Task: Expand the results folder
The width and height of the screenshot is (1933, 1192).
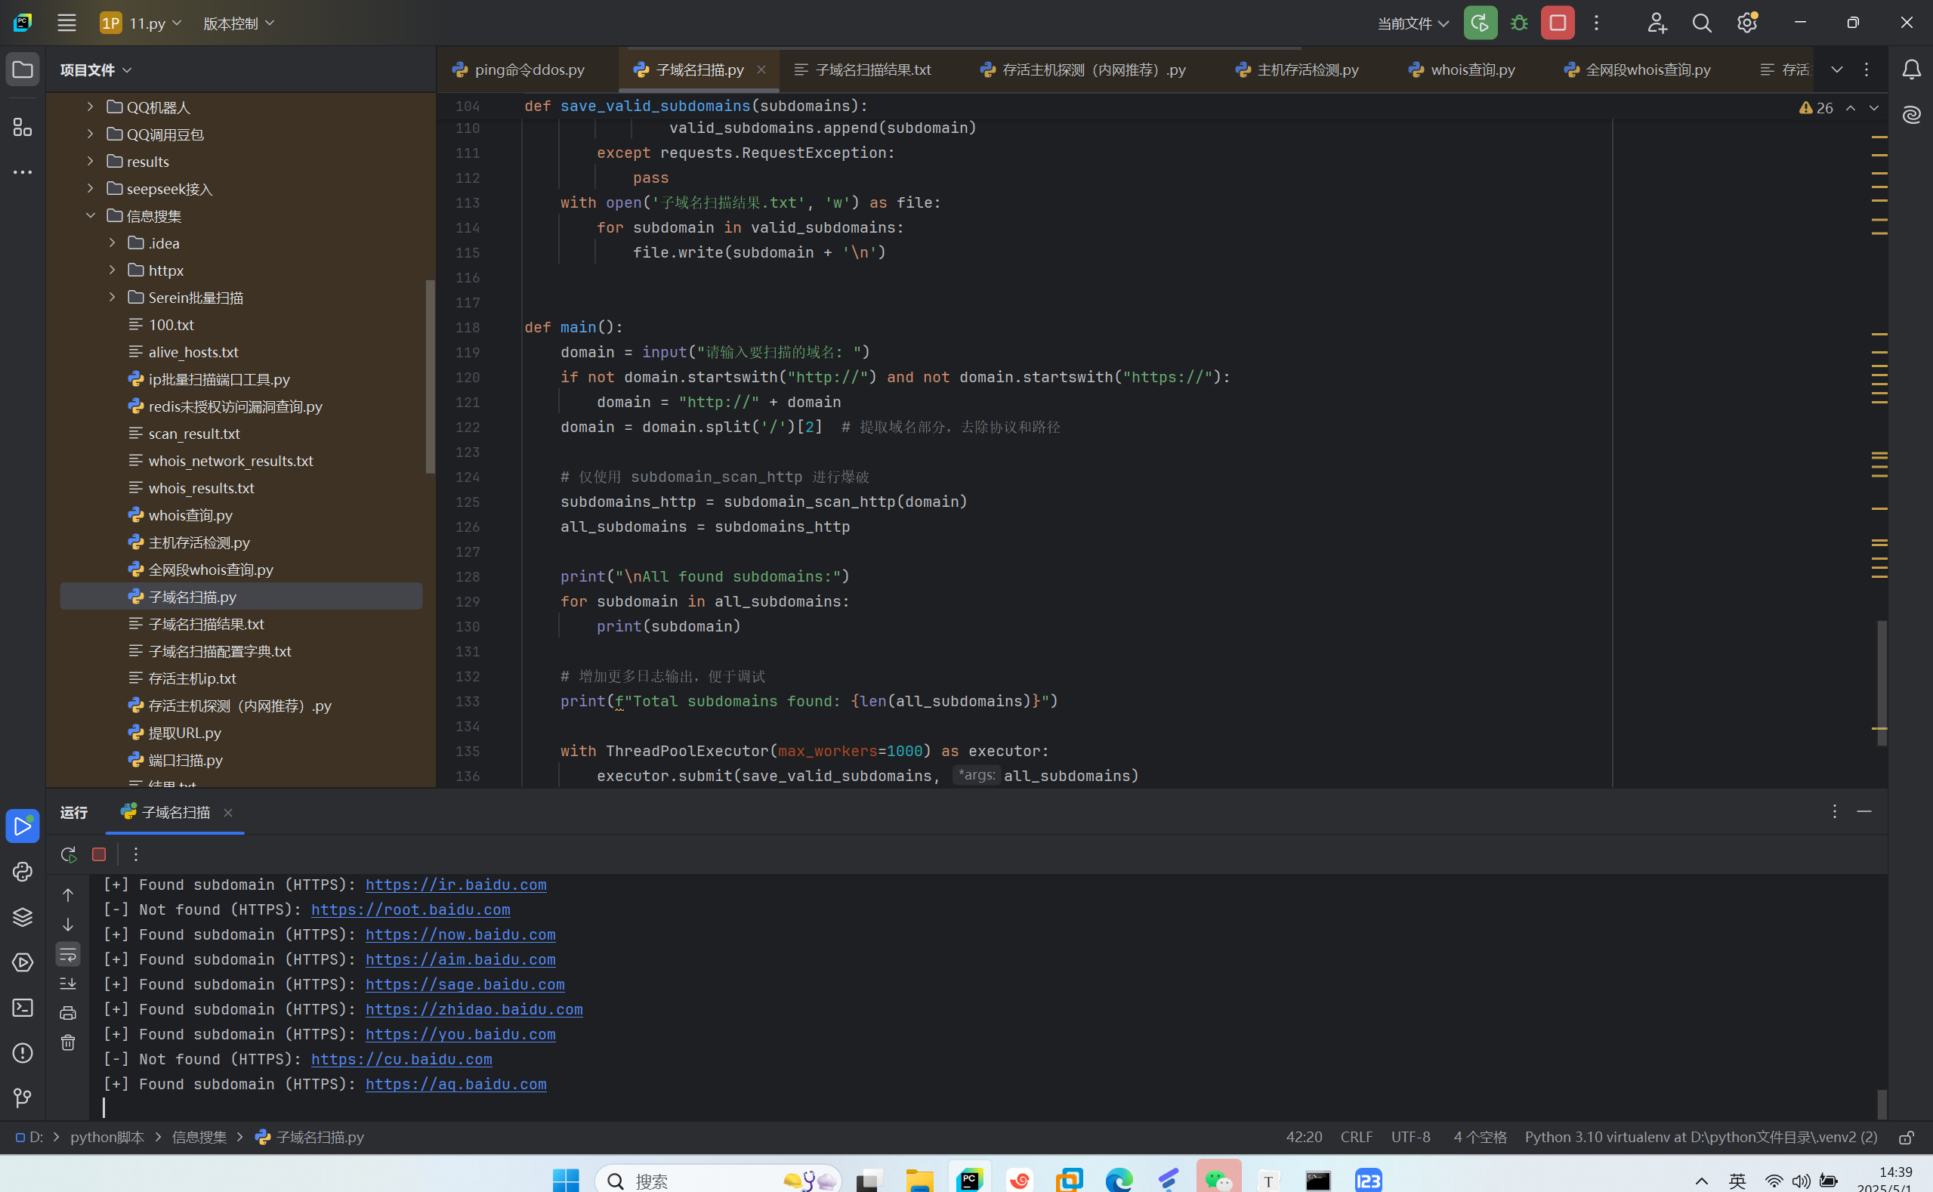Action: click(90, 161)
